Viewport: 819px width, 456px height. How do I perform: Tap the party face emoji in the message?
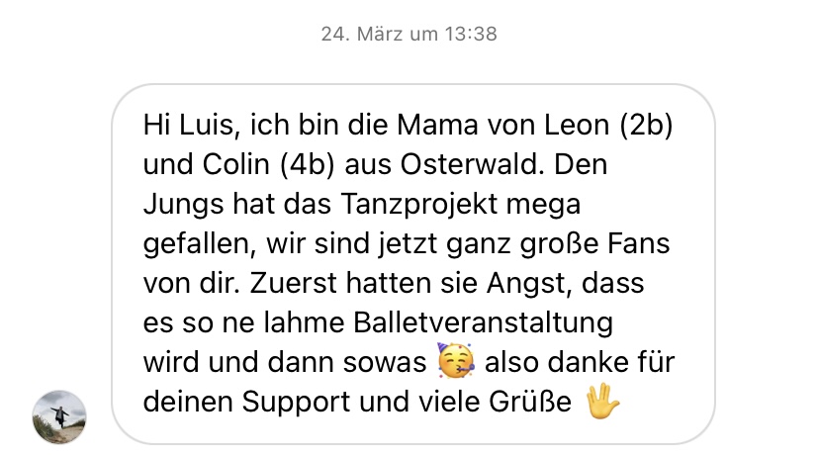pos(455,360)
